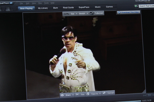Click the RealPlayer SP logo

tap(6, 3)
